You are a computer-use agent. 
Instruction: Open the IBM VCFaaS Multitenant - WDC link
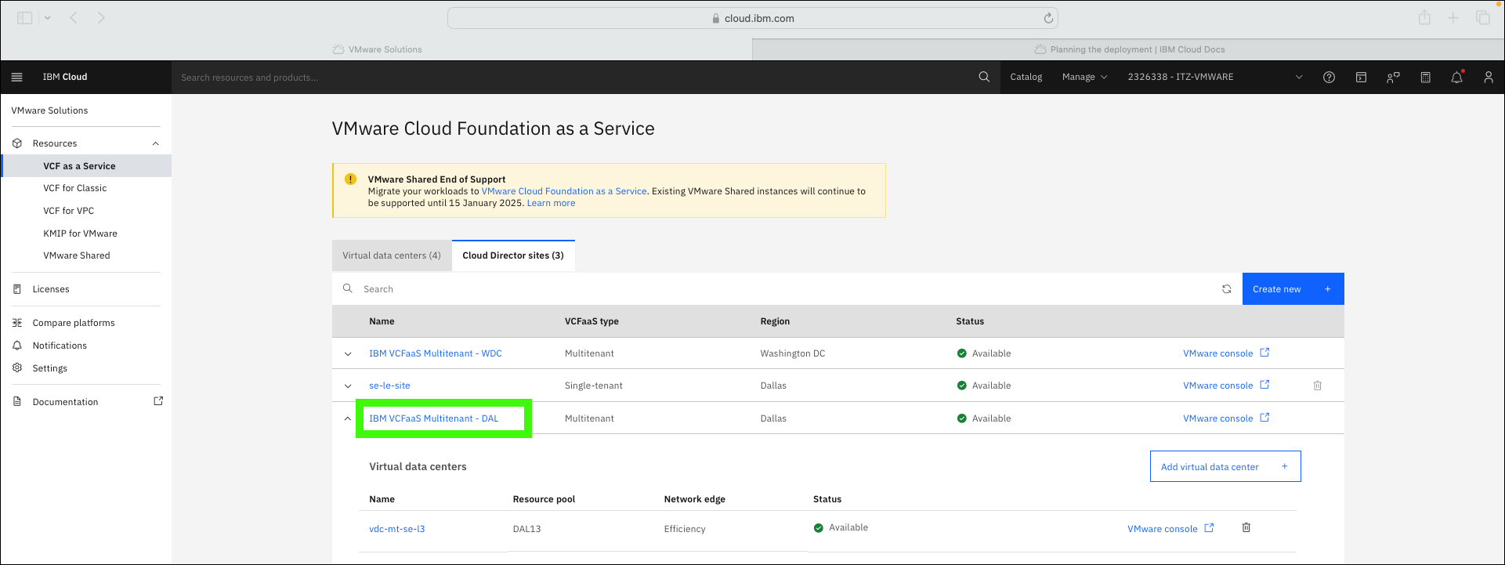[436, 353]
